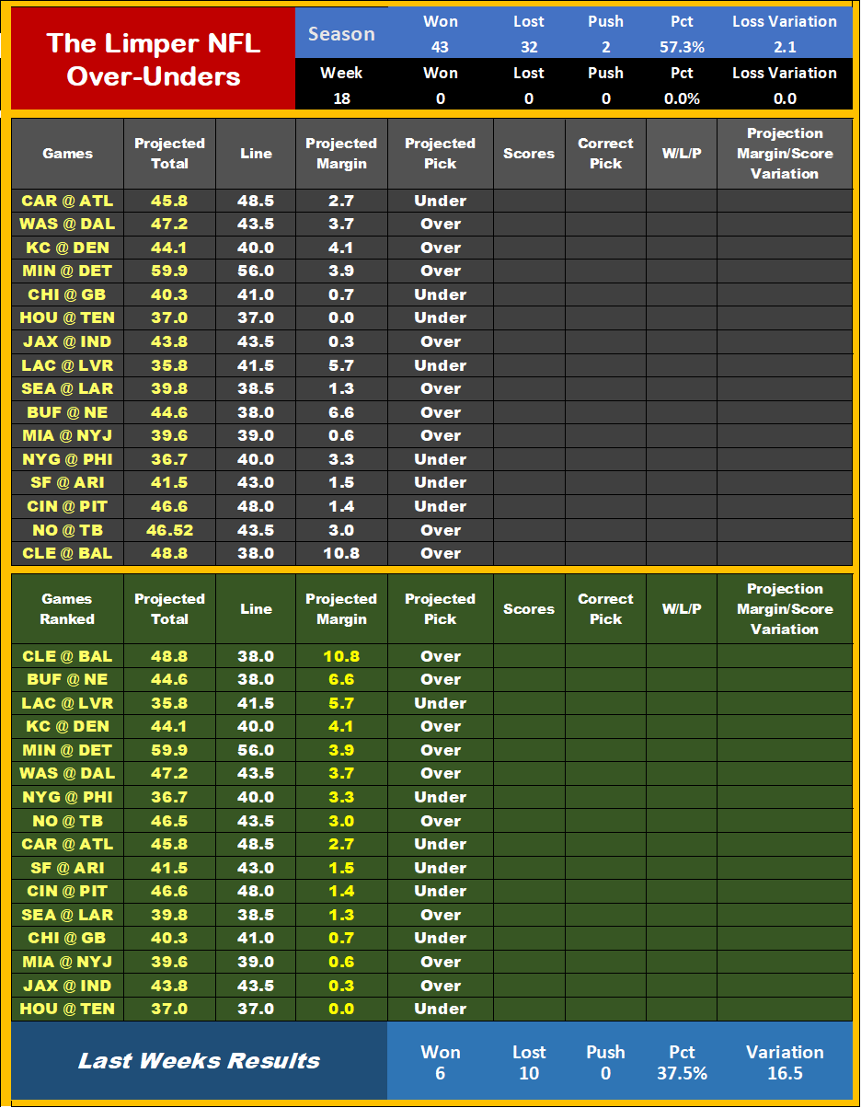Select last week's Pct value 37.5%
Screen dimensions: 861x1108
pyautogui.click(x=682, y=1073)
